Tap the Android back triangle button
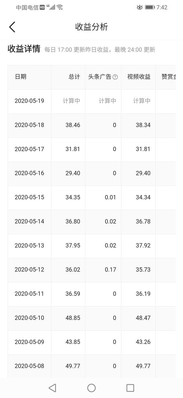This screenshot has height=398, width=183. pos(52,388)
